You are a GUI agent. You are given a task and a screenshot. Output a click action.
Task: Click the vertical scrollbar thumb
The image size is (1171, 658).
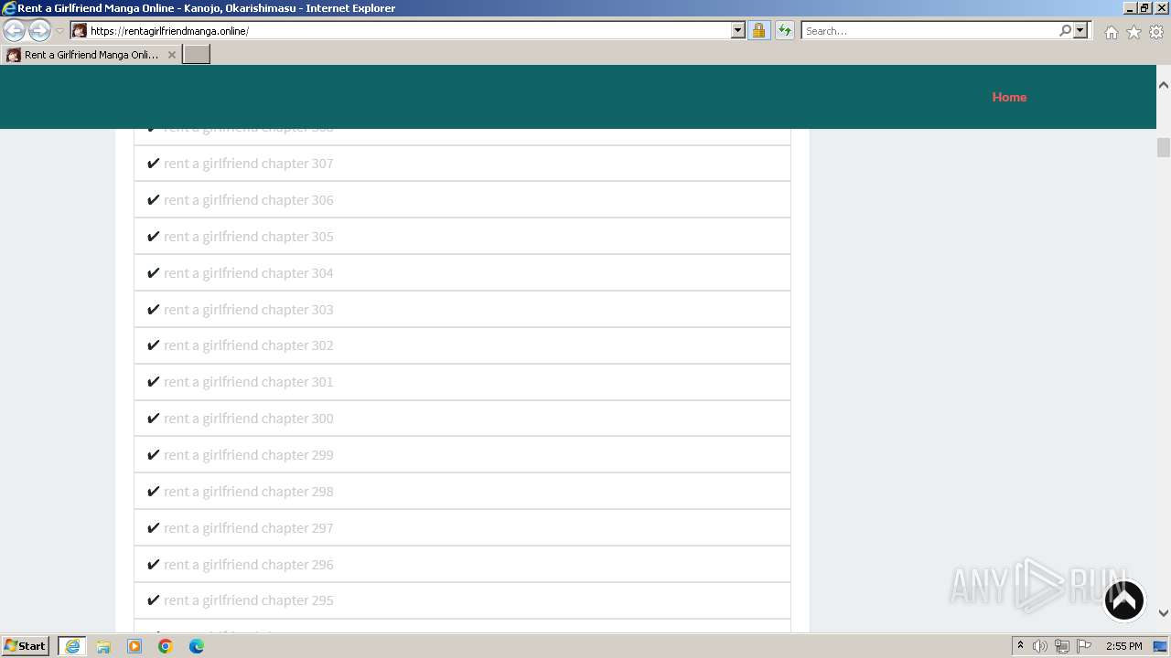coord(1164,147)
